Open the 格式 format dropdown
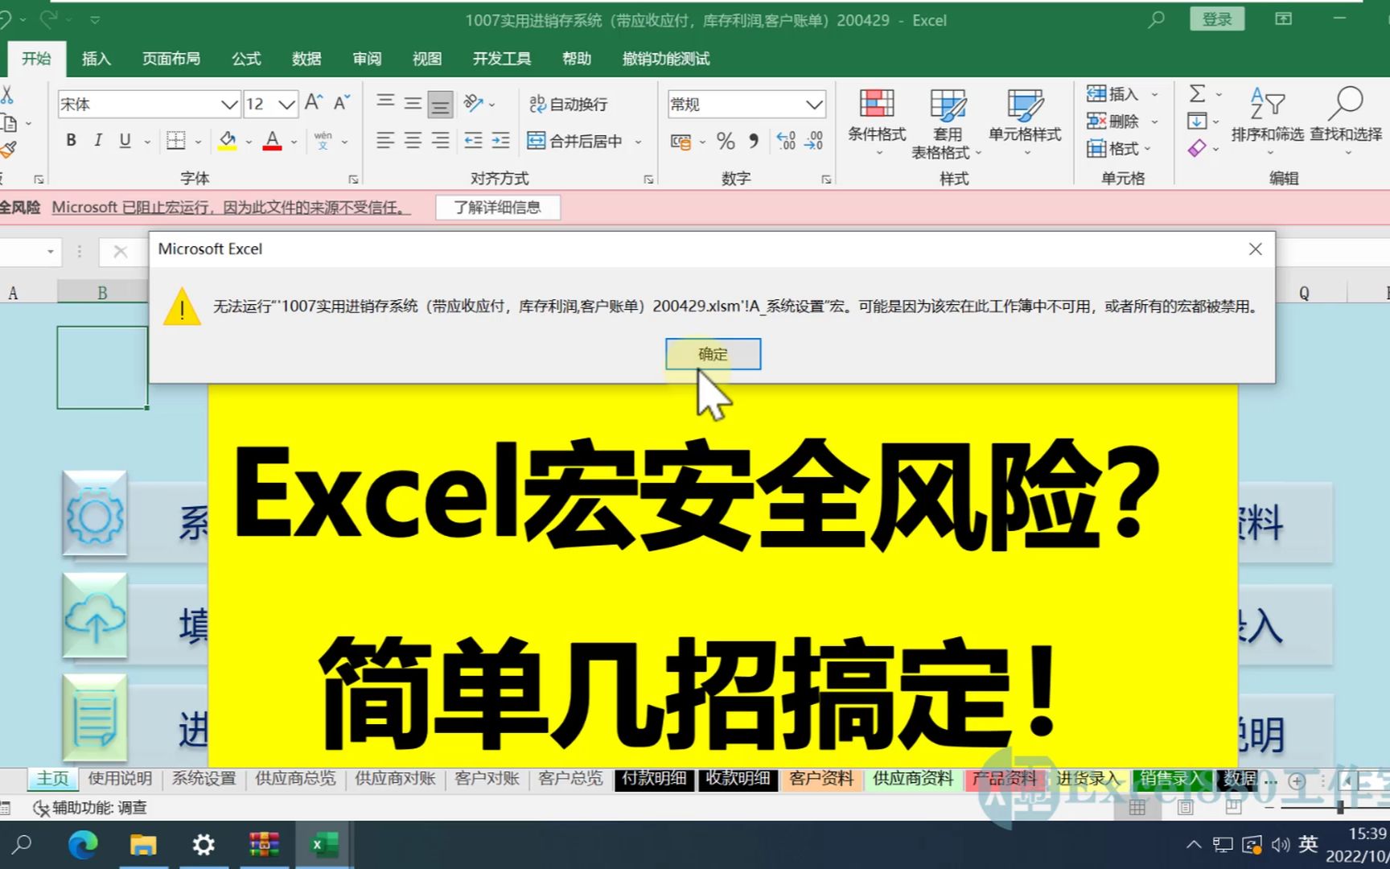Viewport: 1390px width, 869px height. pyautogui.click(x=1119, y=149)
